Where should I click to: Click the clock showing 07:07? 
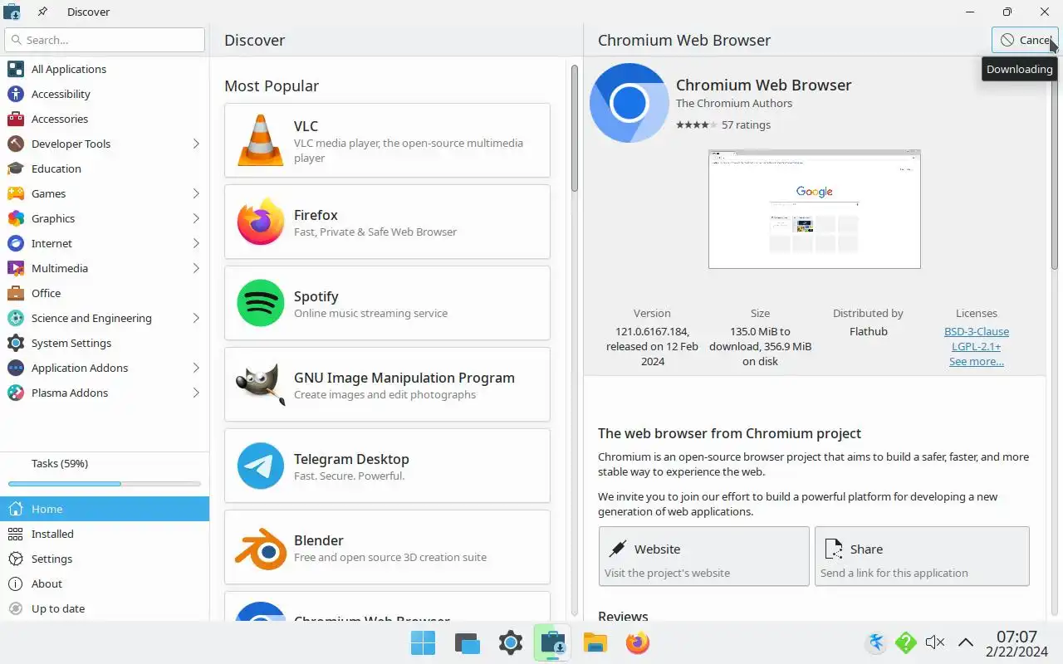click(x=1016, y=637)
